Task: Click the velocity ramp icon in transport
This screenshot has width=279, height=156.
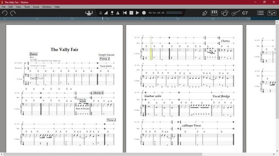Action: click(106, 13)
